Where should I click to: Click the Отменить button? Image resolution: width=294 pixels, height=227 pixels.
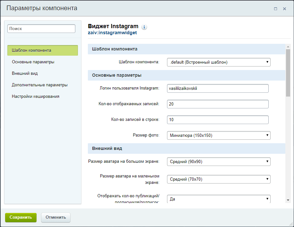click(x=55, y=217)
